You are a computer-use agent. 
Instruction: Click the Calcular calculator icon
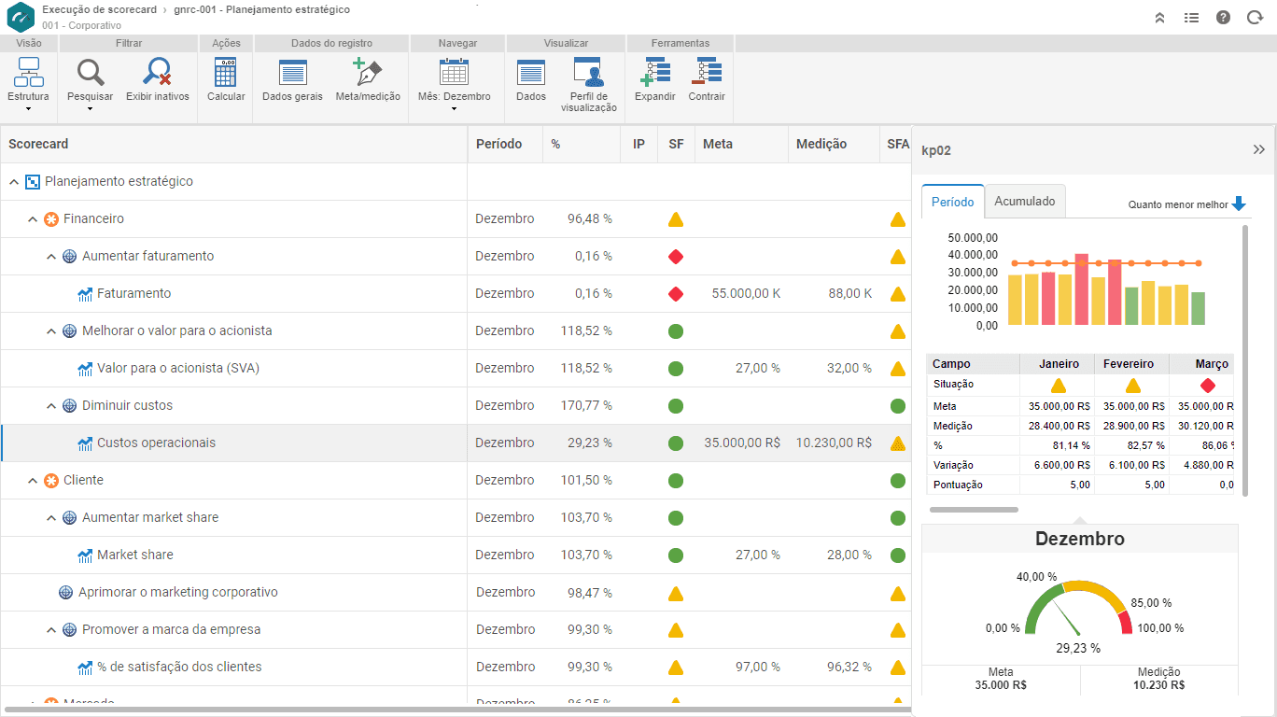click(x=226, y=72)
